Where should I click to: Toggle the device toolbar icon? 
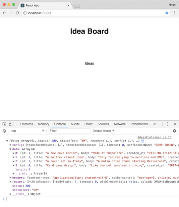pos(11,124)
